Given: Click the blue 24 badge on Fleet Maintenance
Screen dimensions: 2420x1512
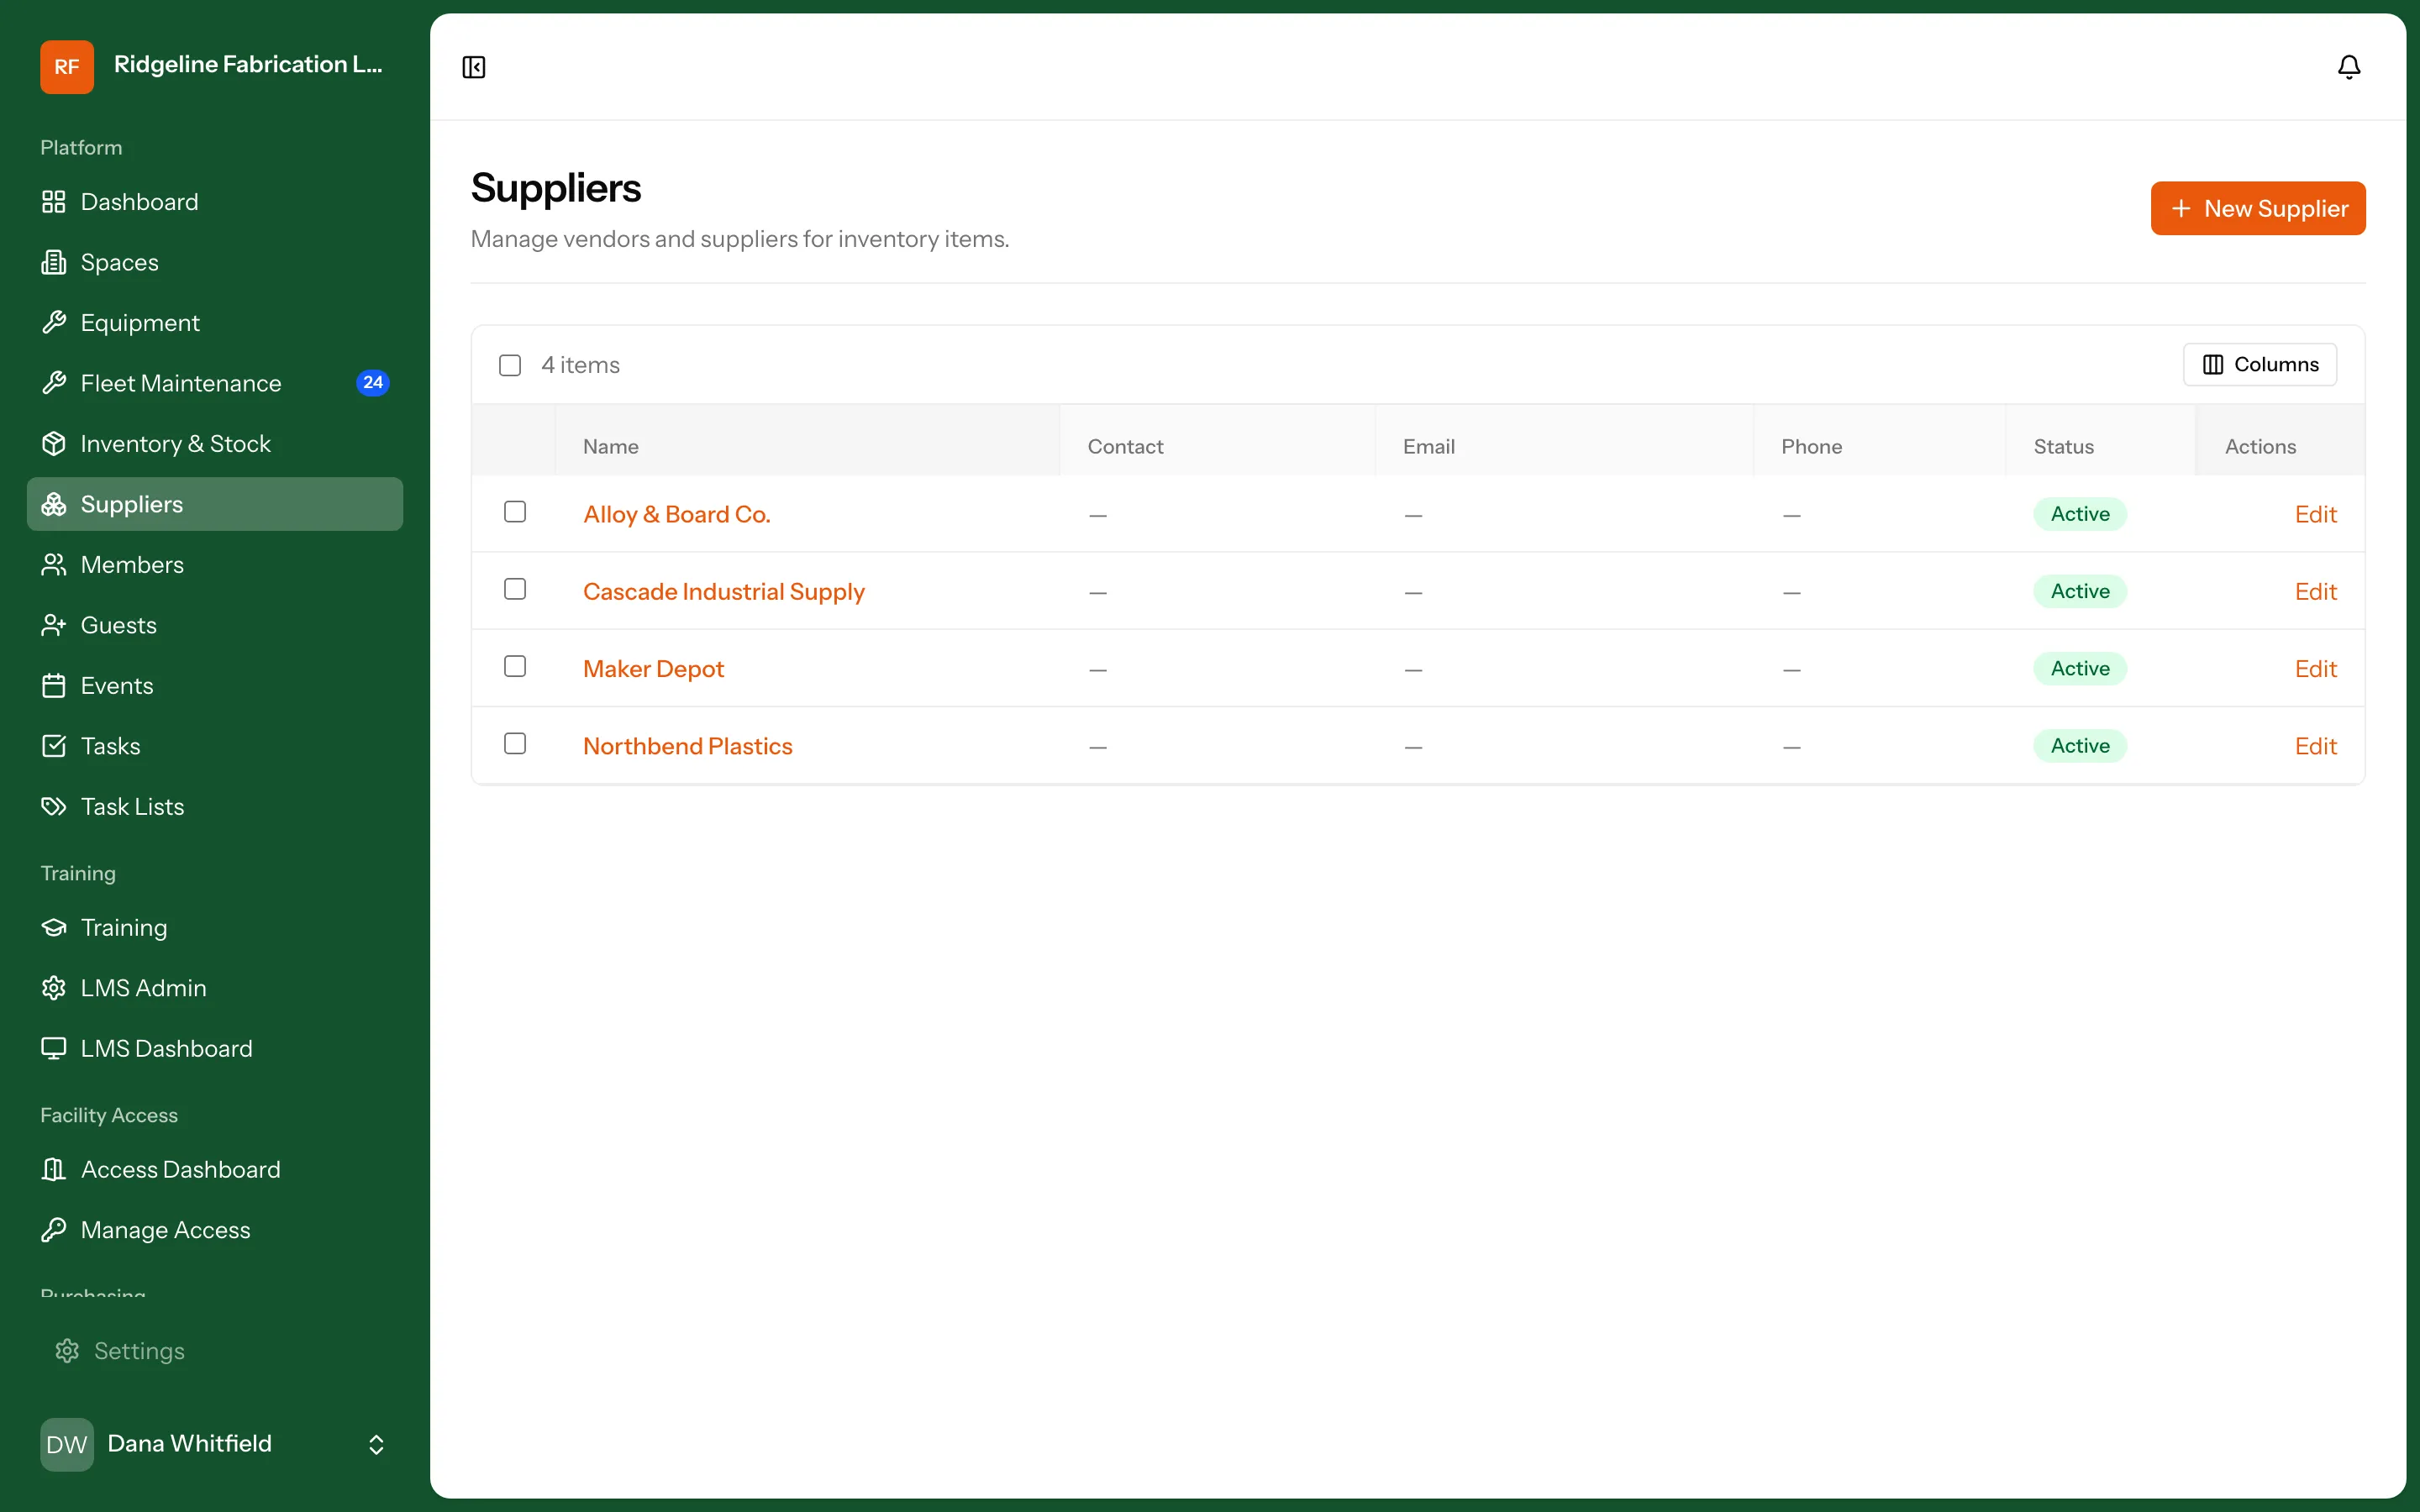Looking at the screenshot, I should point(373,383).
